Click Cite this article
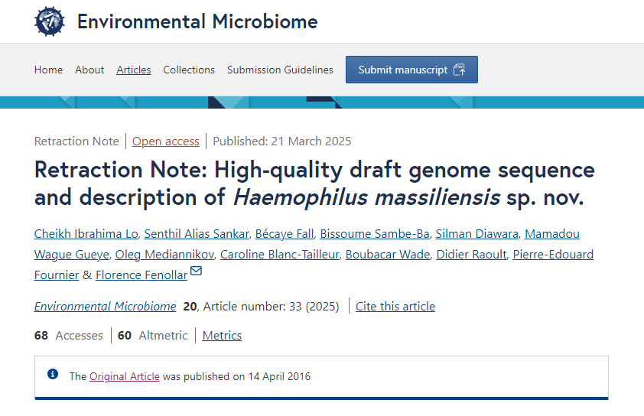Image resolution: width=644 pixels, height=416 pixels. tap(395, 307)
